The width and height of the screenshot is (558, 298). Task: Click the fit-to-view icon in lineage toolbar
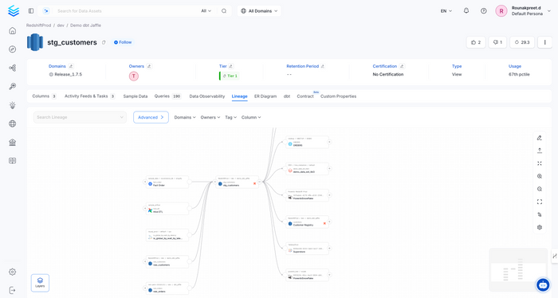[540, 163]
